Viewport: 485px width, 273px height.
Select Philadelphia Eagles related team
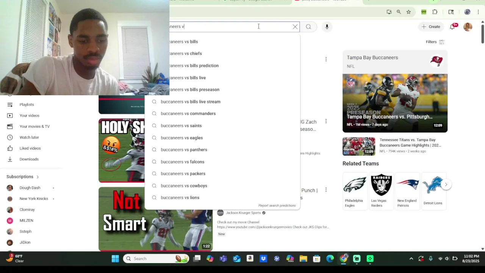tap(355, 190)
